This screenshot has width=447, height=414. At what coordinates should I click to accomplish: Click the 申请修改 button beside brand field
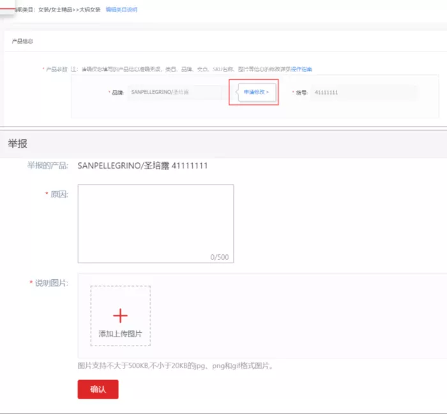tap(257, 92)
